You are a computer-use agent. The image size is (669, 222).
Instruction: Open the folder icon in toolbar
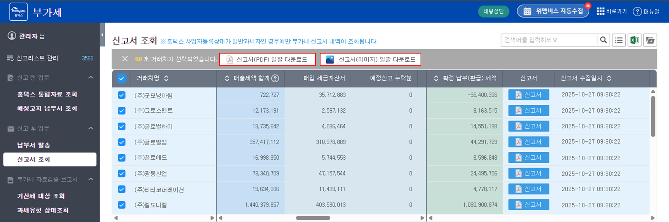(650, 40)
